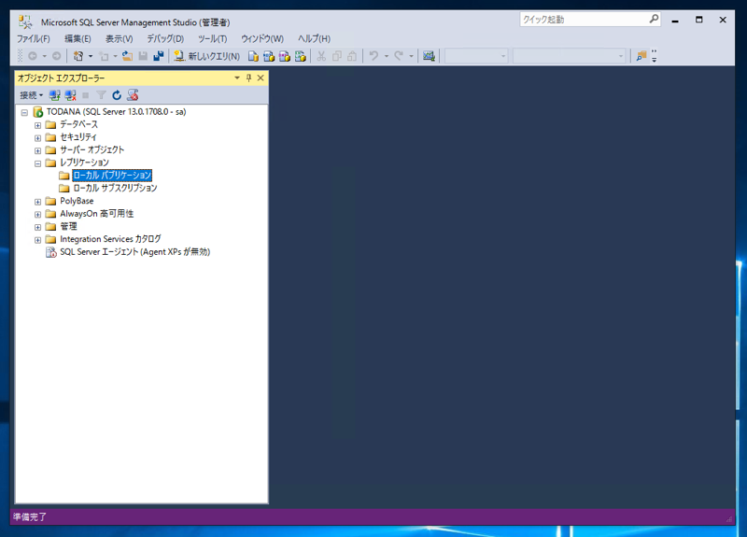Click the Find in Files icon
This screenshot has width=747, height=537.
641,56
